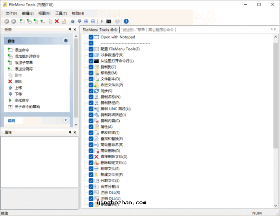The height and width of the screenshot is (216, 280).
Task: Click the lock icon beside 删除锁定文件(L)
Action: click(96, 163)
